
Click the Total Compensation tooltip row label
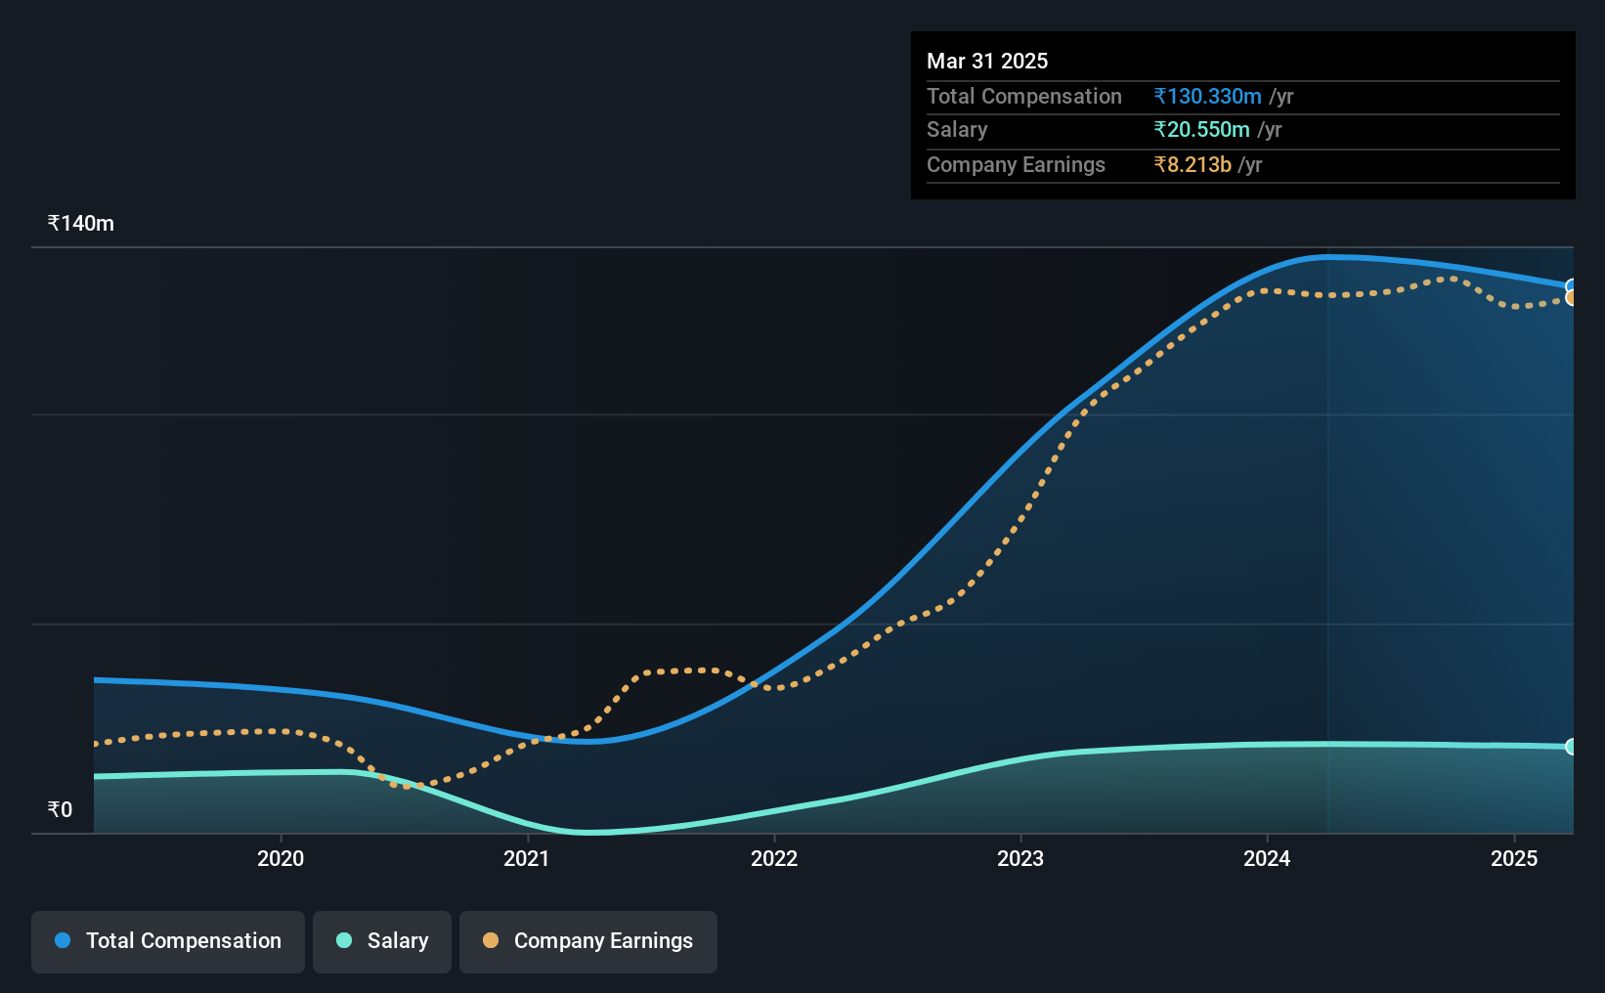(1024, 96)
